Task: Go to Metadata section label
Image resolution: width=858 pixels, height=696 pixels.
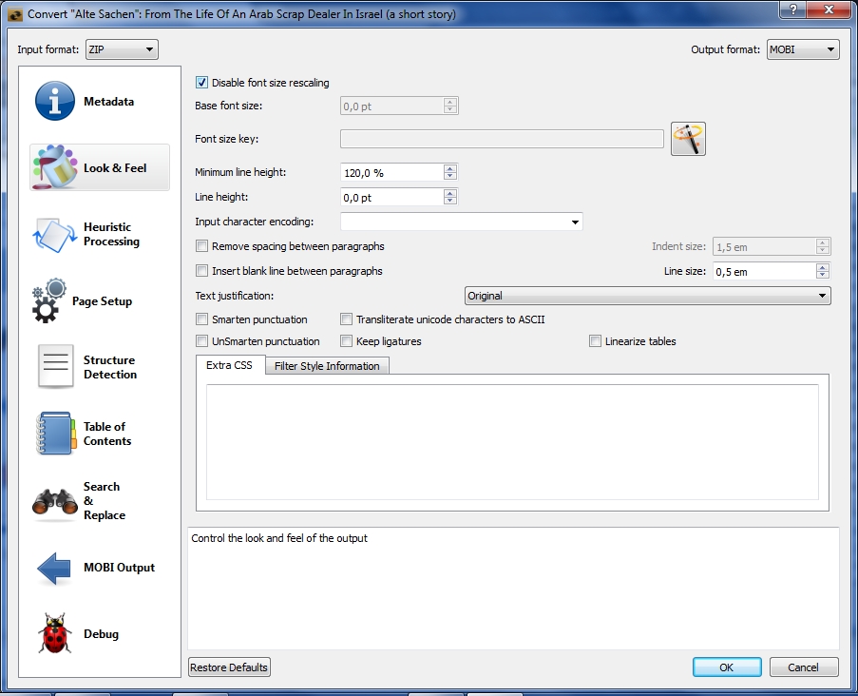Action: tap(109, 102)
